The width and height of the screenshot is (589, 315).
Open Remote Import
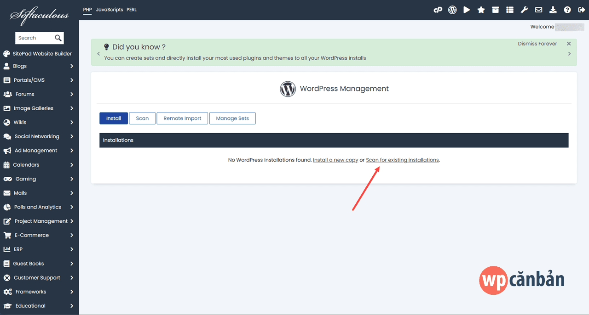[182, 118]
